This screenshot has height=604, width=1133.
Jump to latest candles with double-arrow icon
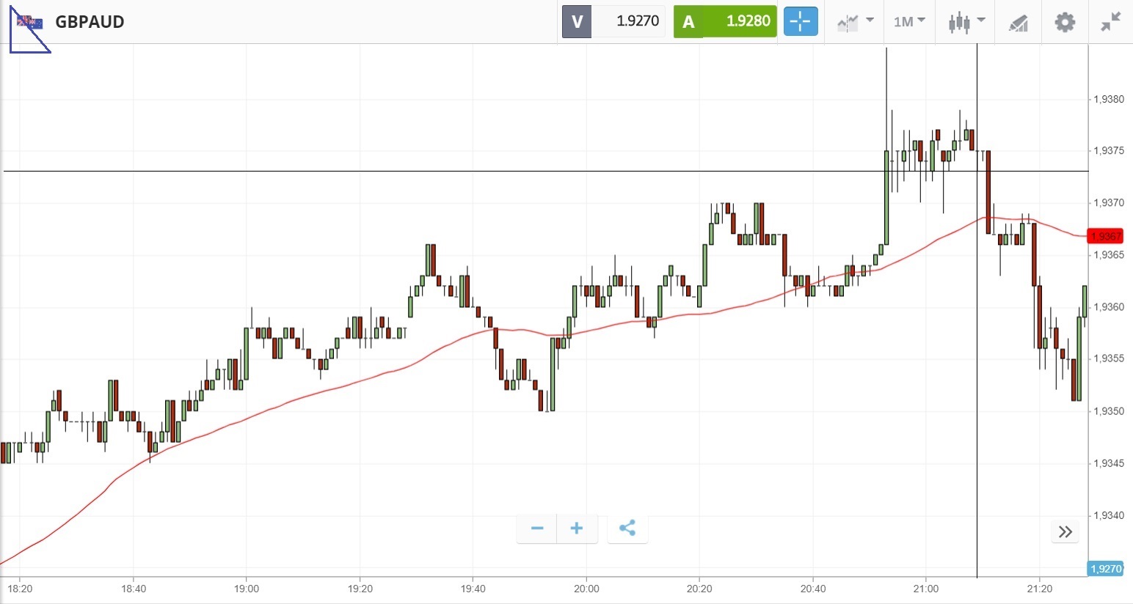pyautogui.click(x=1065, y=531)
